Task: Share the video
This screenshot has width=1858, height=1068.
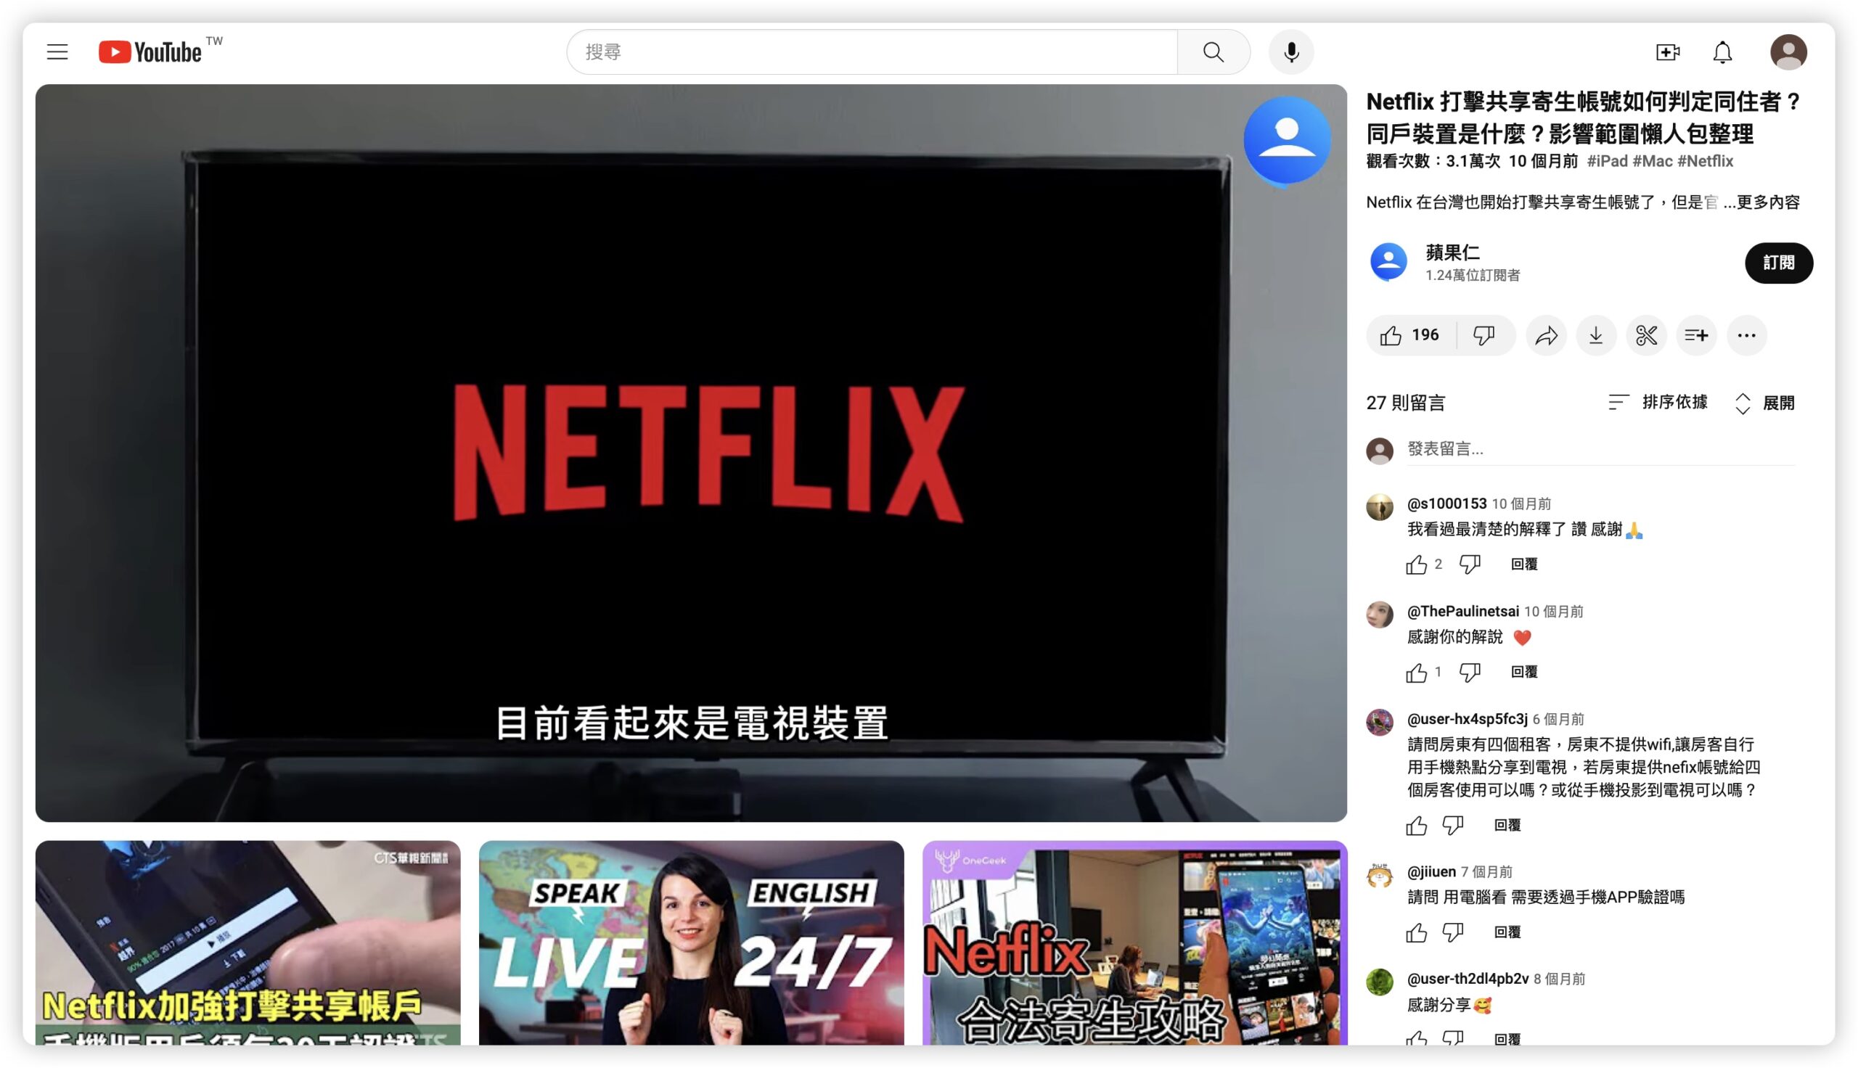Action: 1546,335
